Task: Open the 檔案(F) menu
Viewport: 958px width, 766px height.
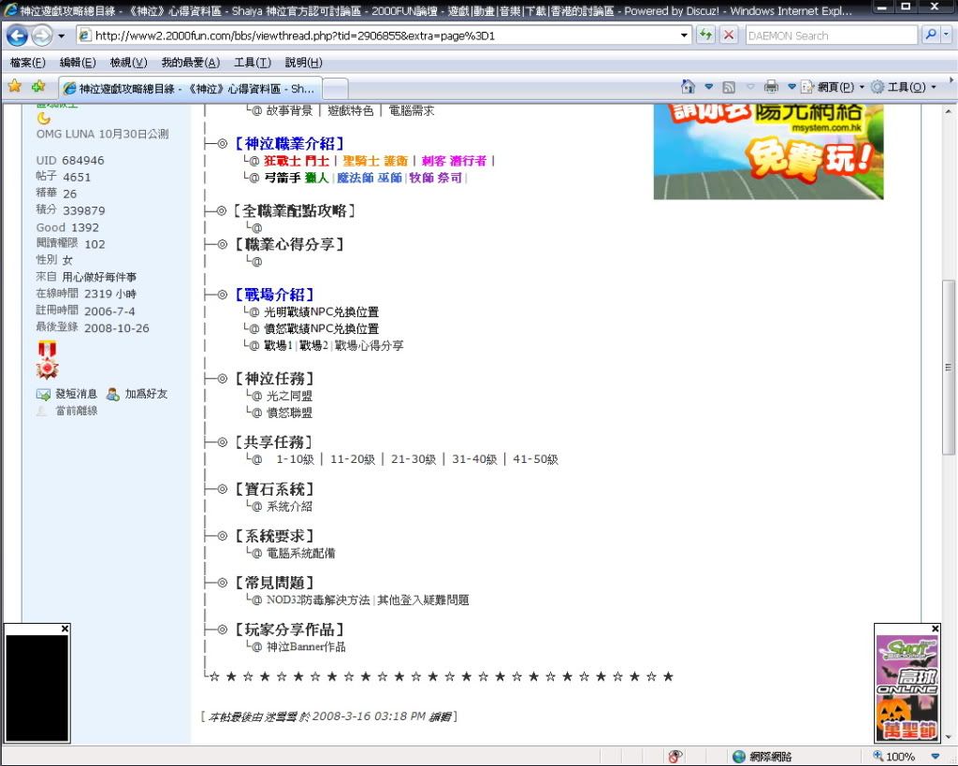Action: [27, 63]
